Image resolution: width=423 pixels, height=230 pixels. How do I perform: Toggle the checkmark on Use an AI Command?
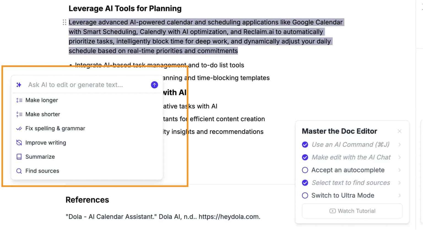coord(305,144)
